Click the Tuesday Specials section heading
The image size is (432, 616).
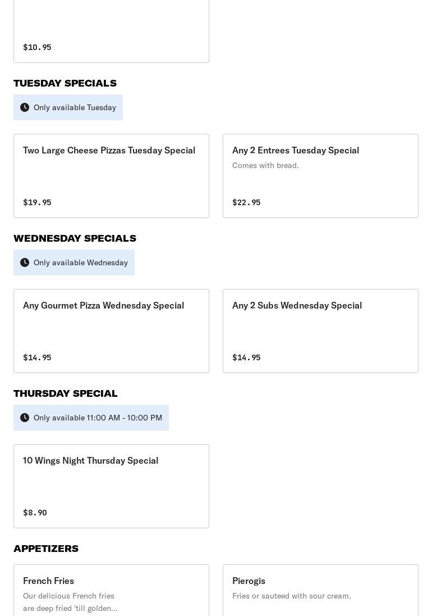point(65,83)
